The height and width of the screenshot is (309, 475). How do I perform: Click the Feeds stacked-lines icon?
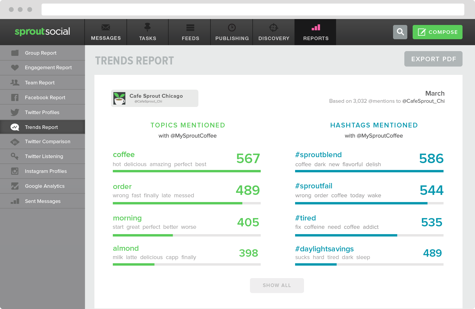click(x=190, y=28)
